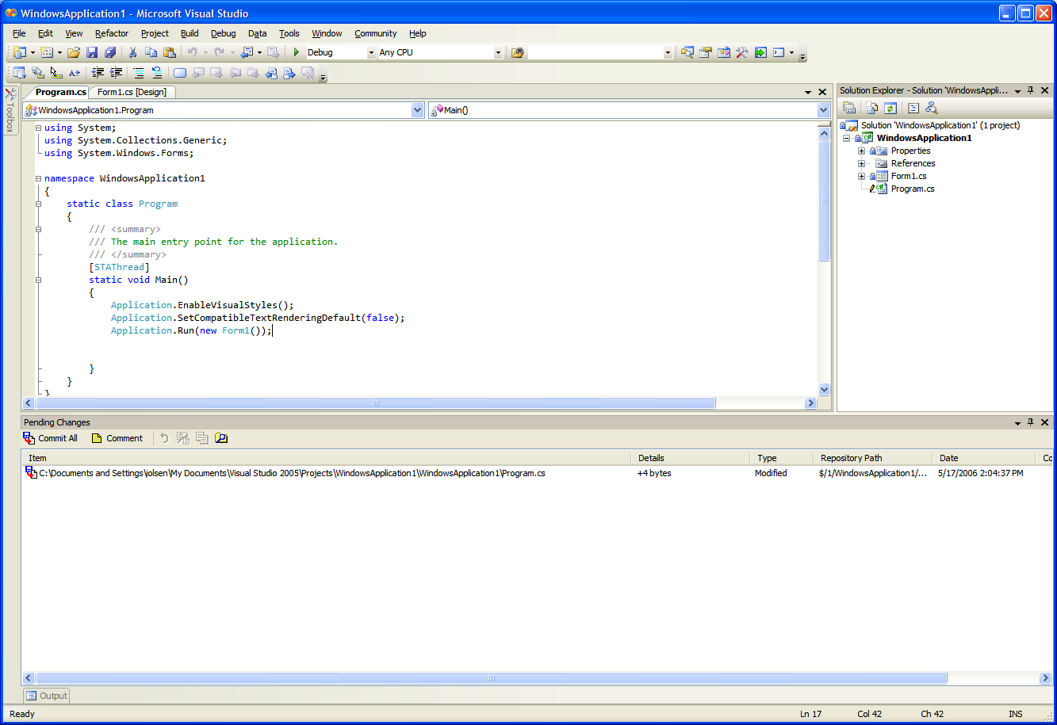
Task: Click the Comment button
Action: pyautogui.click(x=117, y=438)
